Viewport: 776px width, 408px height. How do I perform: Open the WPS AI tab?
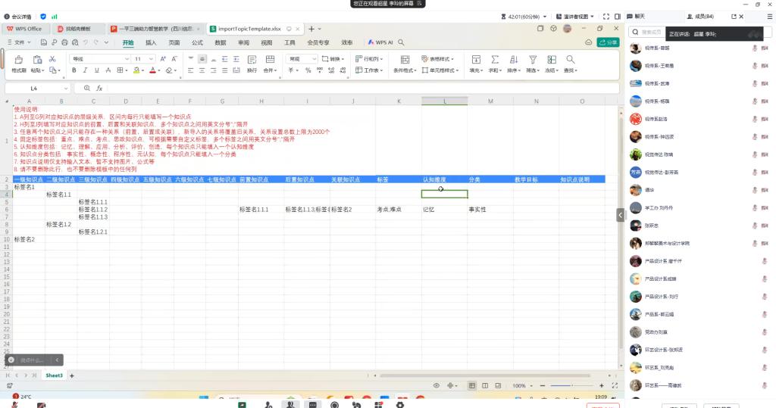380,42
